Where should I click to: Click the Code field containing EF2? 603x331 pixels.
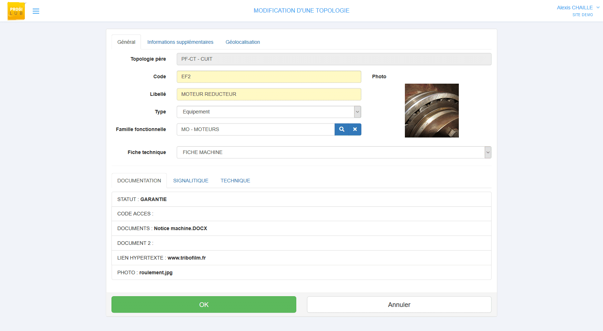click(x=269, y=76)
